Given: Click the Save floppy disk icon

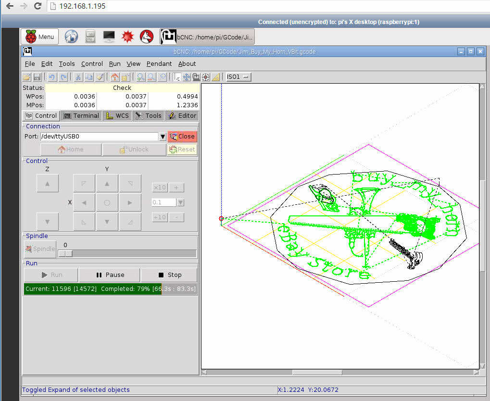Looking at the screenshot, I should click(x=37, y=77).
